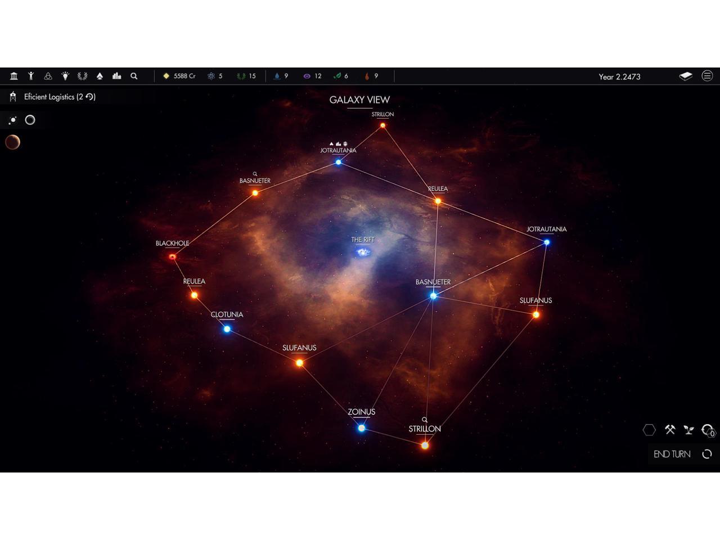Click the magnifier icon above BASNUETER

coord(255,174)
